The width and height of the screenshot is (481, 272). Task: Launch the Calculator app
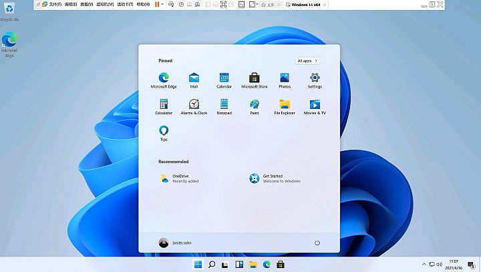click(164, 107)
